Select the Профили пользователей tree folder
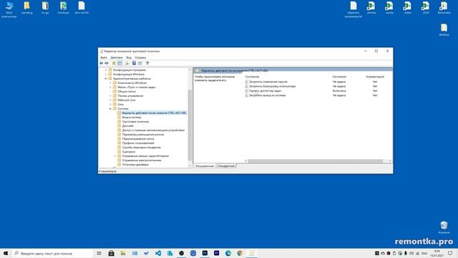Image resolution: width=458 pixels, height=258 pixels. (138, 143)
